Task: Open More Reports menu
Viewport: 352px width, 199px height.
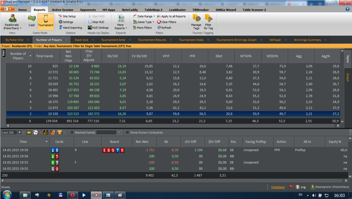Action: (121, 22)
